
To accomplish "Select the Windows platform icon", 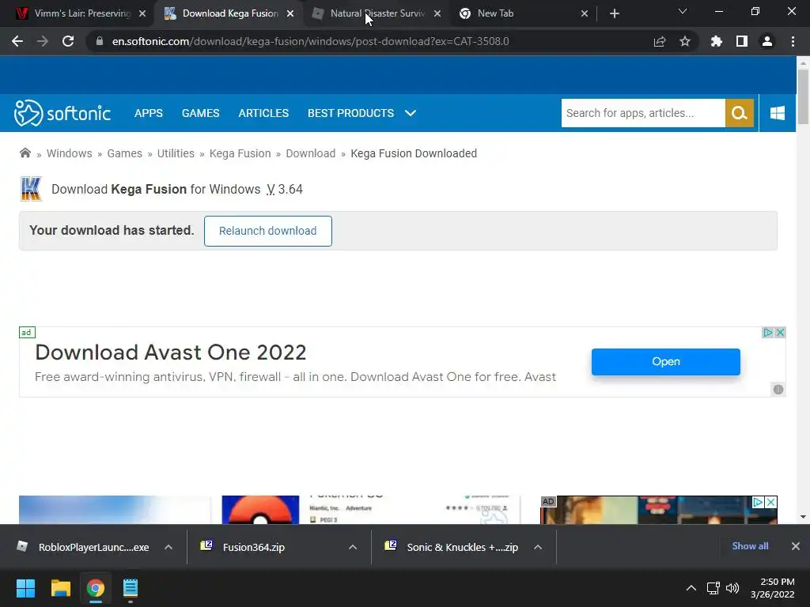I will (778, 113).
